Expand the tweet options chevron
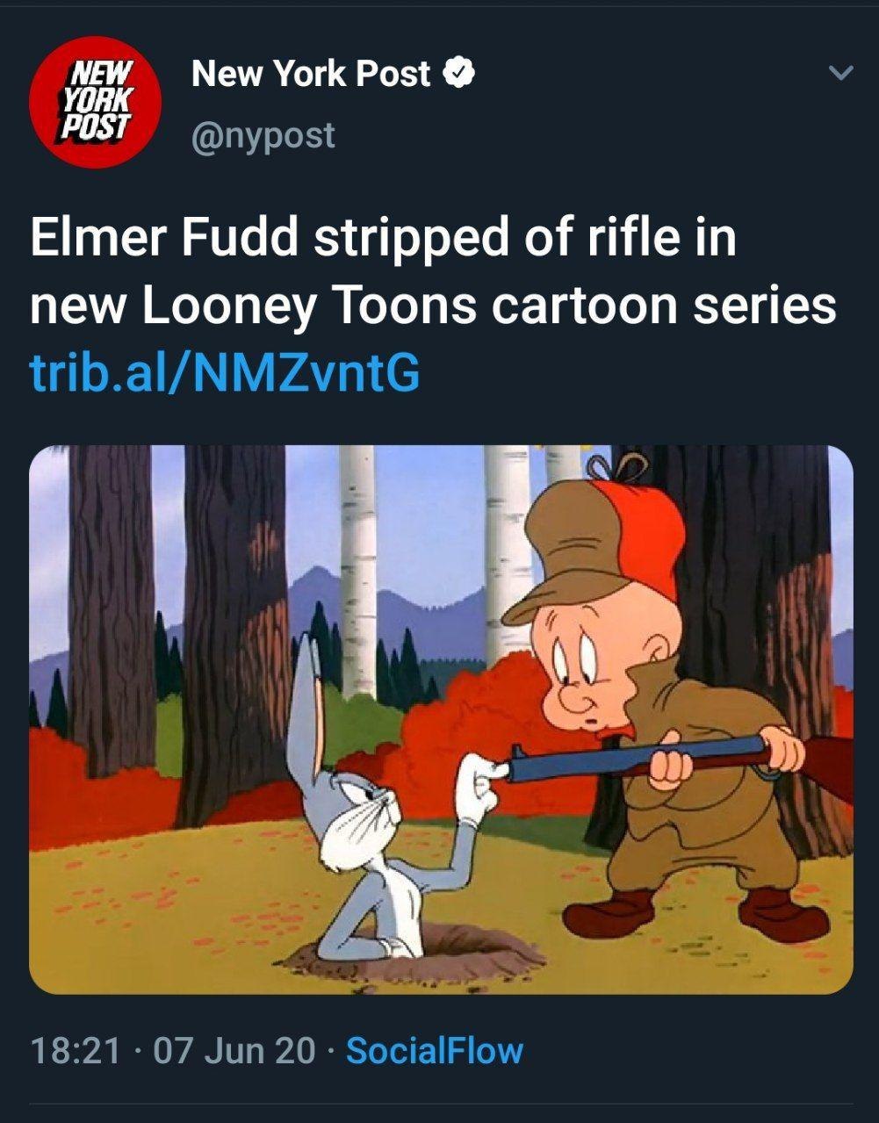The width and height of the screenshot is (879, 1123). coord(841,73)
